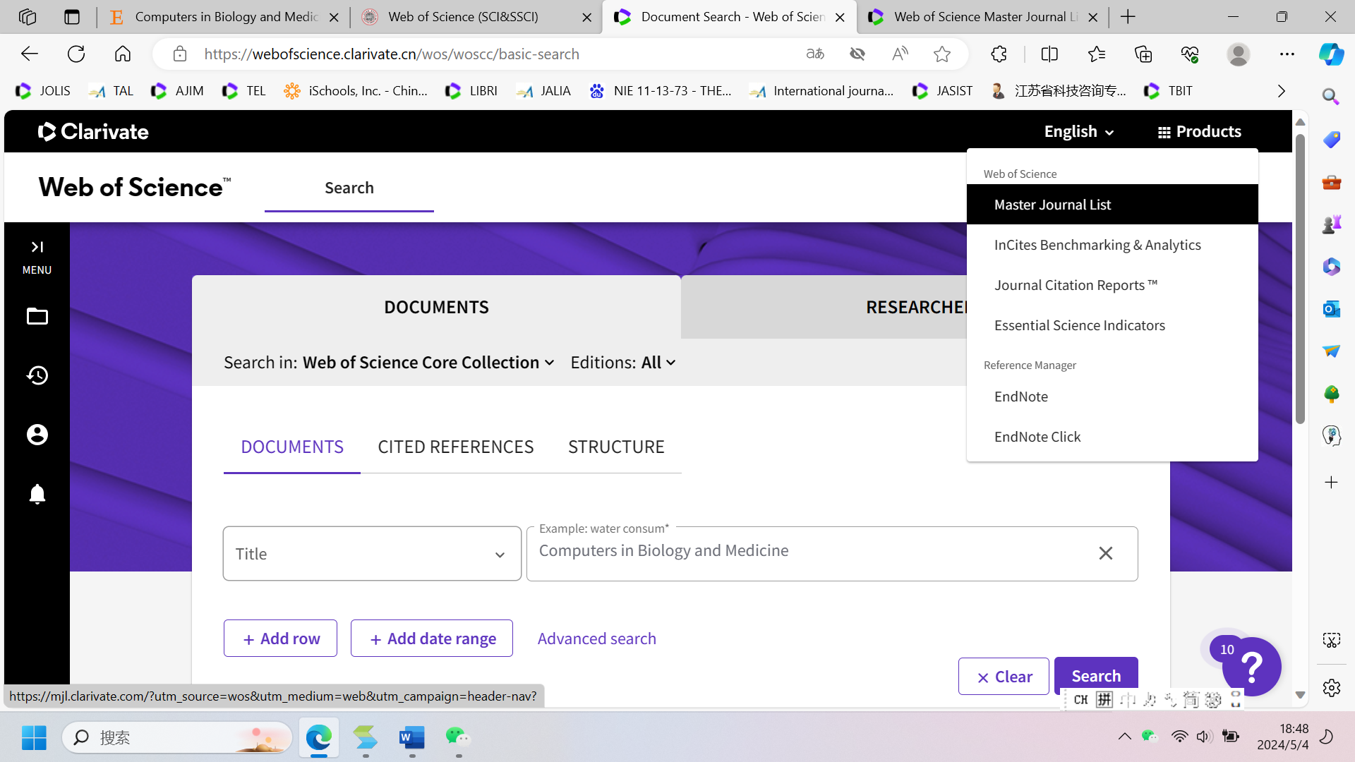Add this page to favorites star
This screenshot has height=762, width=1355.
pos(942,54)
